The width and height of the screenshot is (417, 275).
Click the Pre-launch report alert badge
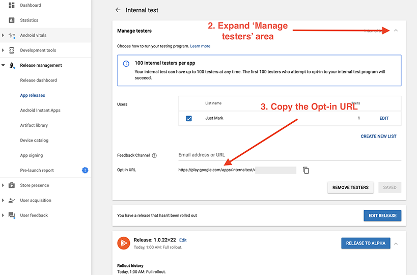[85, 170]
